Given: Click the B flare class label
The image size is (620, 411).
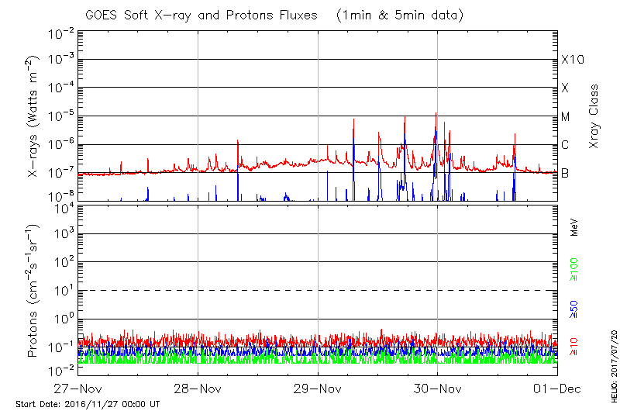Looking at the screenshot, I should tap(565, 173).
